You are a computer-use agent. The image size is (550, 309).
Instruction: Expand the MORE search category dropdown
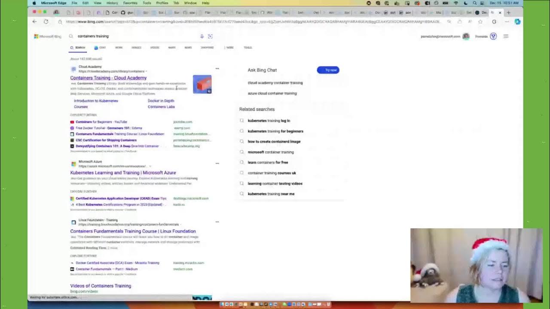click(229, 48)
